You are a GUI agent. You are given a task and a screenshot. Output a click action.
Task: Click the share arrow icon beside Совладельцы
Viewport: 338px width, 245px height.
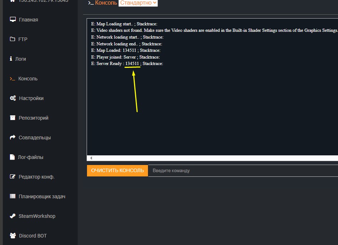(13, 137)
